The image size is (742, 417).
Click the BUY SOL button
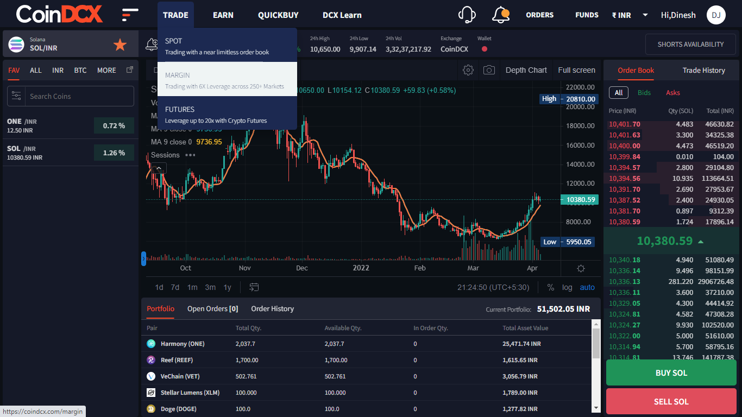[671, 373]
